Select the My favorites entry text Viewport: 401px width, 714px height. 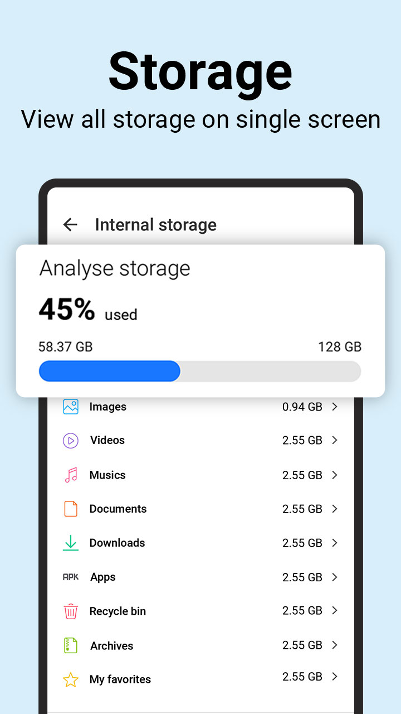pyautogui.click(x=120, y=679)
